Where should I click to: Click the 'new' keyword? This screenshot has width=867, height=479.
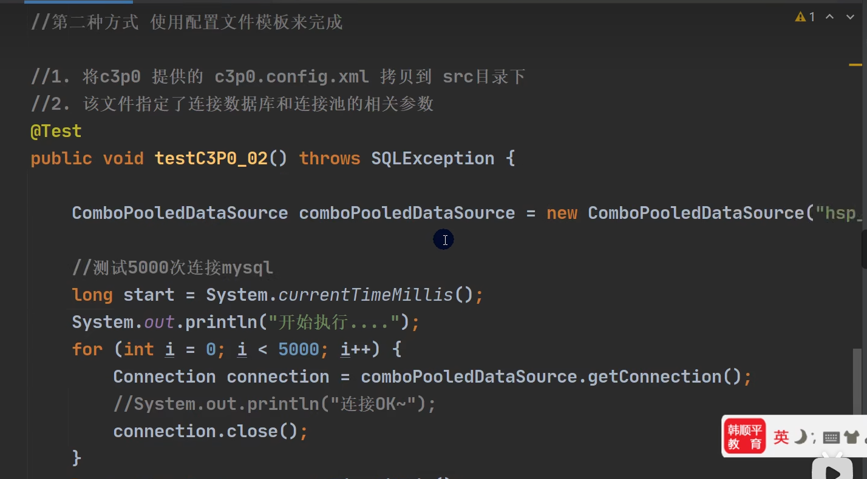[x=562, y=213]
